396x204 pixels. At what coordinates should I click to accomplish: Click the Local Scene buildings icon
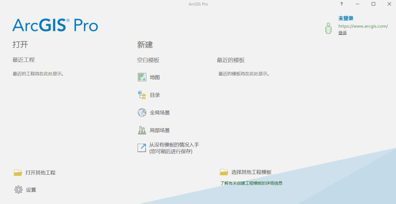142,130
